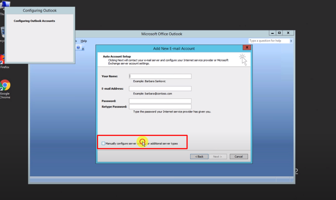Click the 'Configuring Outlook' window title
336x200 pixels.
click(x=40, y=10)
